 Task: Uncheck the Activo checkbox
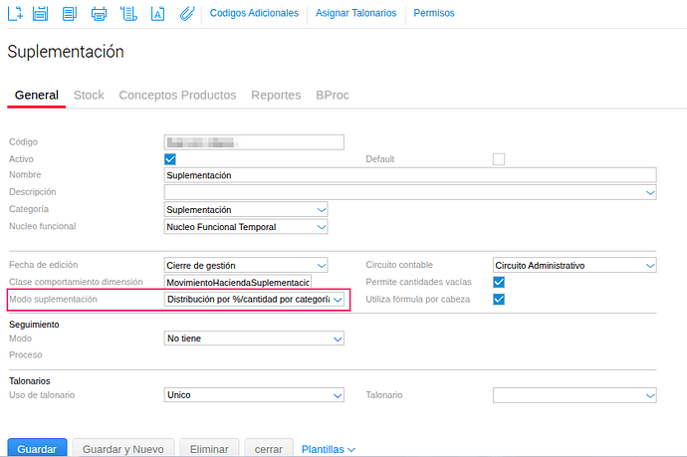pyautogui.click(x=170, y=159)
